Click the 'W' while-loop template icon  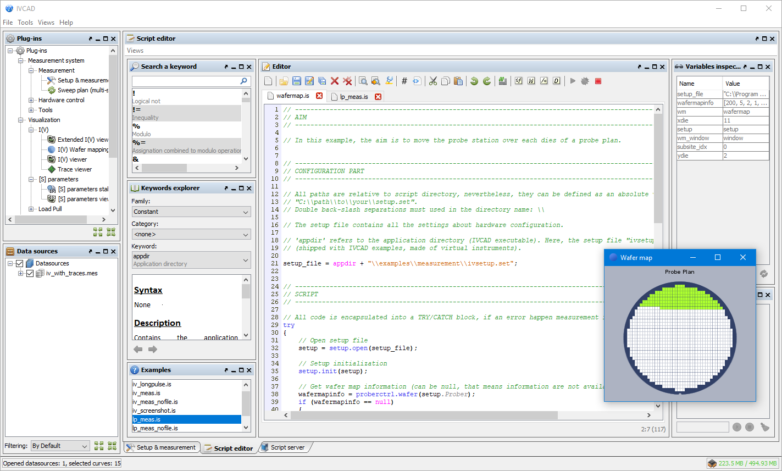pos(531,81)
